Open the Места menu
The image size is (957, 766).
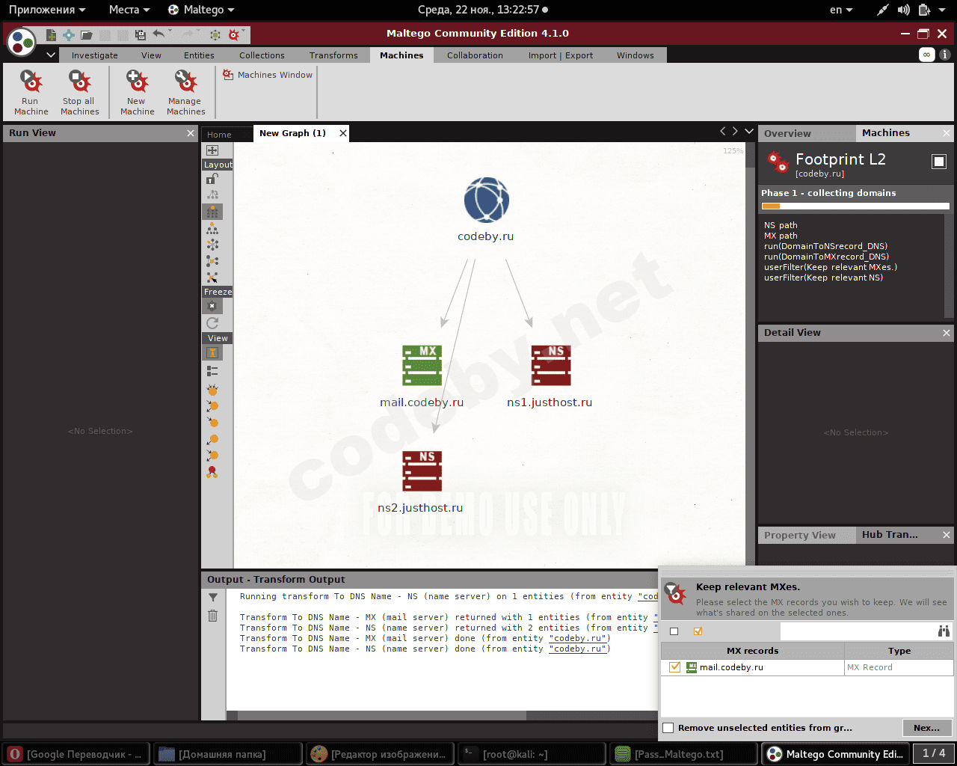129,10
